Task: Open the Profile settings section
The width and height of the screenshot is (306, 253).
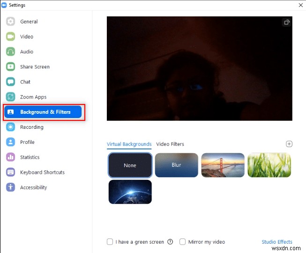Action: click(x=27, y=142)
